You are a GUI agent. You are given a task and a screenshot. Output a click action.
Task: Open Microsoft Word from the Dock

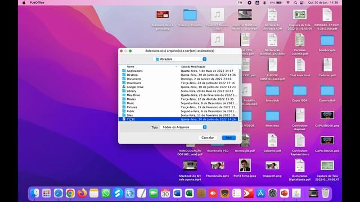[177, 193]
